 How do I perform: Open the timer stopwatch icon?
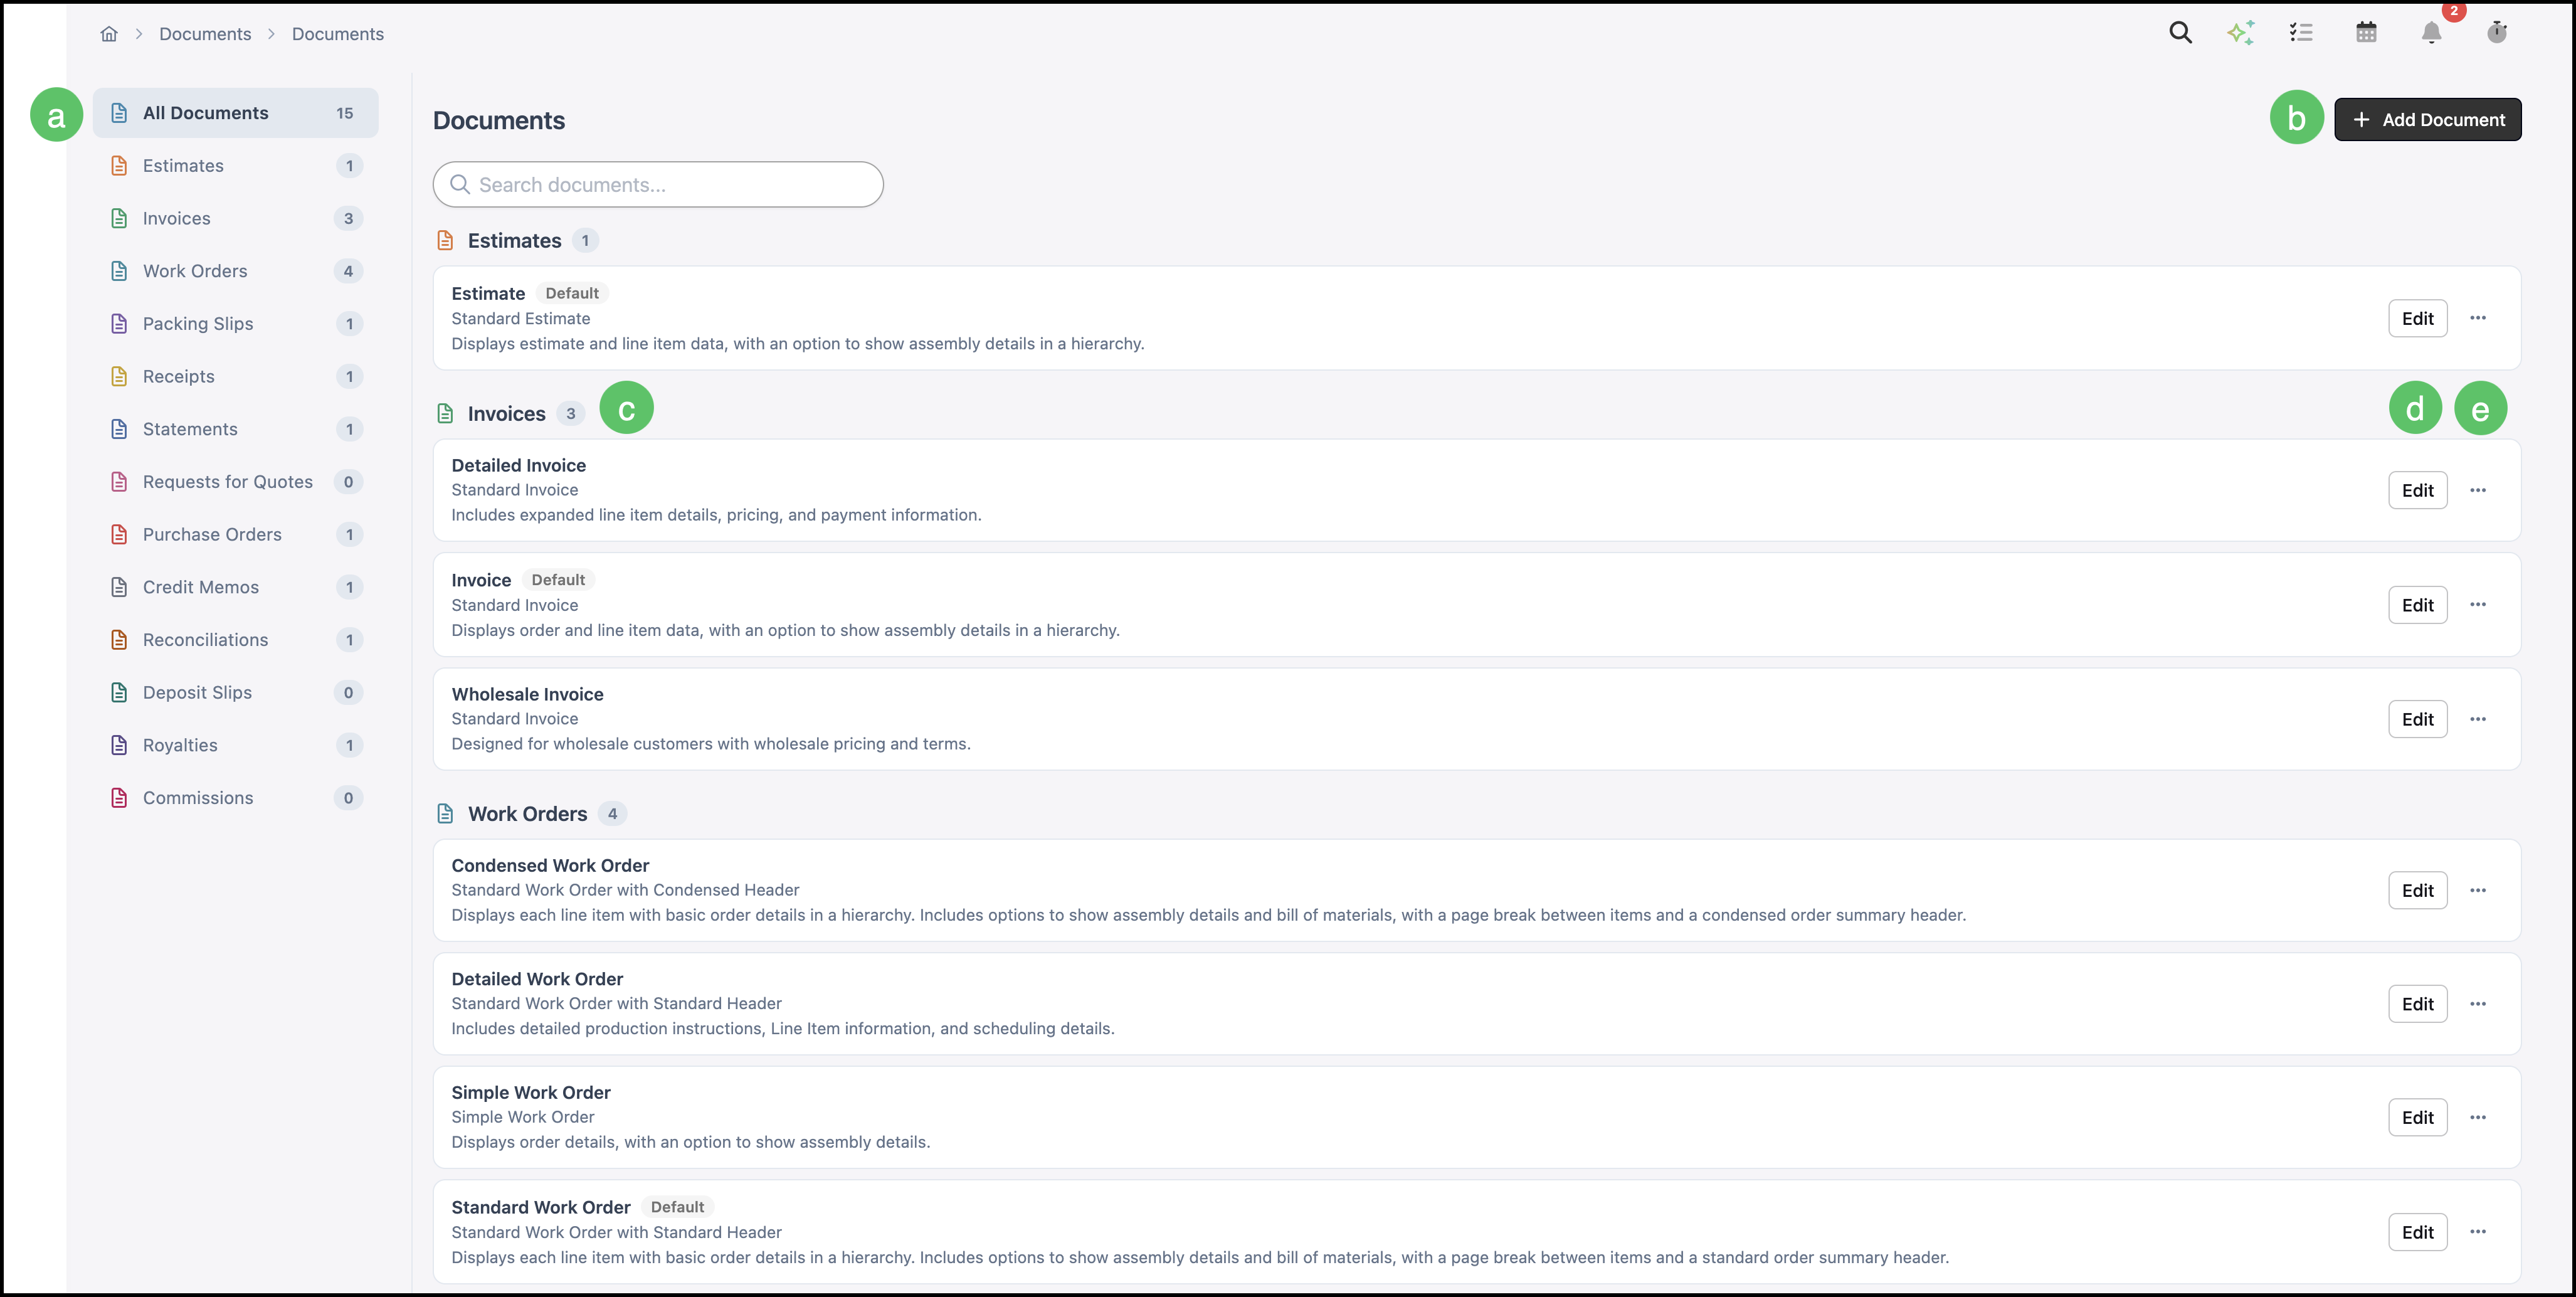pyautogui.click(x=2497, y=33)
